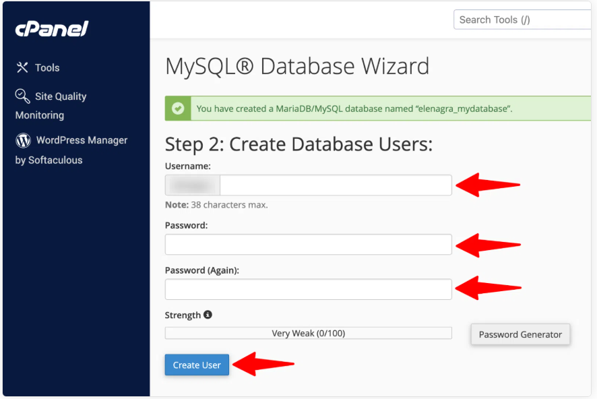Click the Password input field
The image size is (597, 399).
click(309, 245)
